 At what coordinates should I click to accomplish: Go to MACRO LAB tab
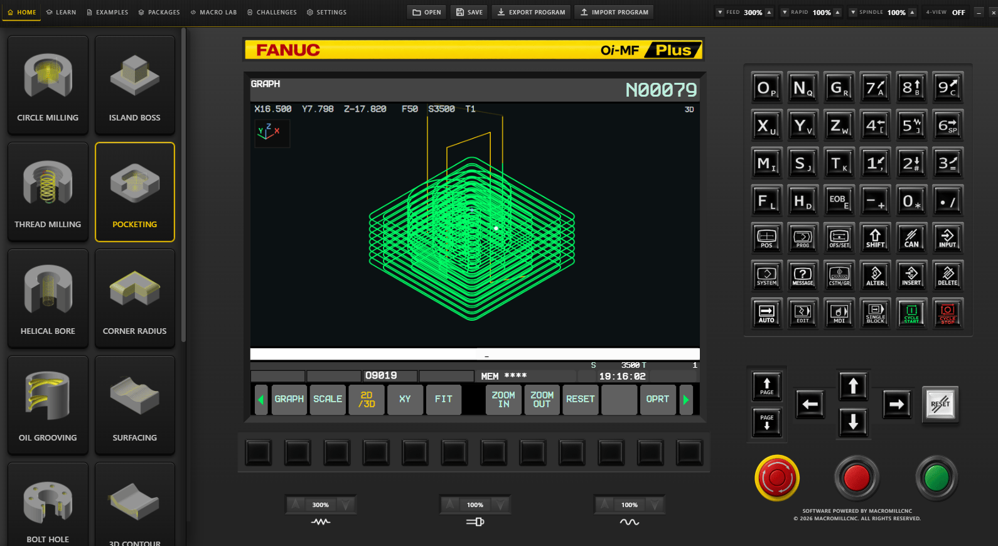[x=213, y=12]
